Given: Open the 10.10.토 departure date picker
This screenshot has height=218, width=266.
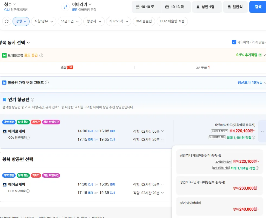Looking at the screenshot, I should pyautogui.click(x=146, y=7).
